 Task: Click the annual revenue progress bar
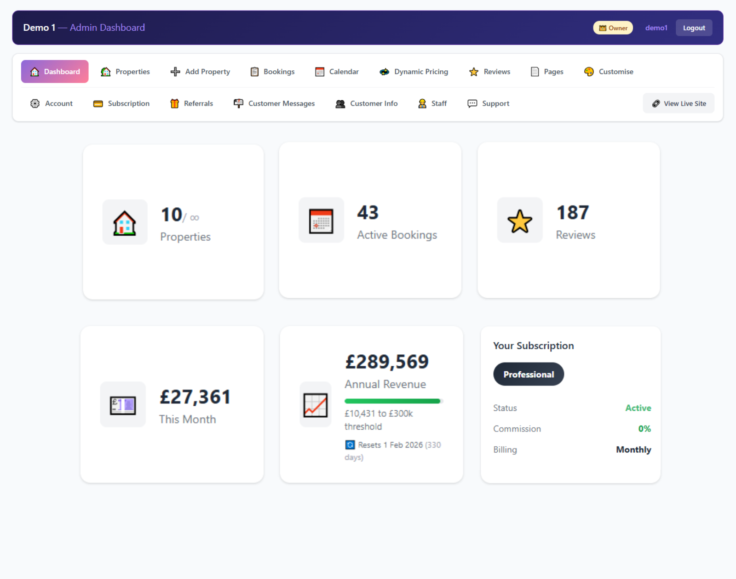click(x=393, y=401)
